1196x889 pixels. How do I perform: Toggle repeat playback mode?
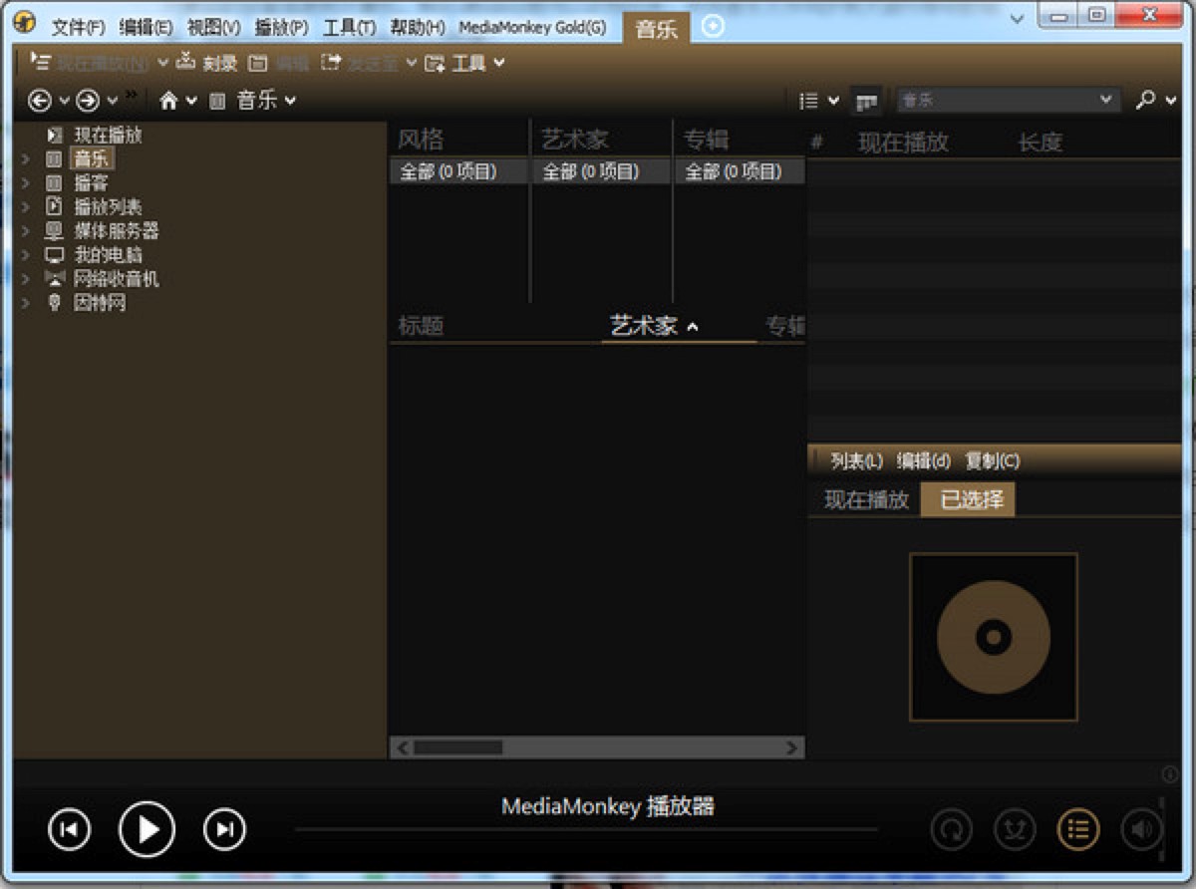[952, 828]
